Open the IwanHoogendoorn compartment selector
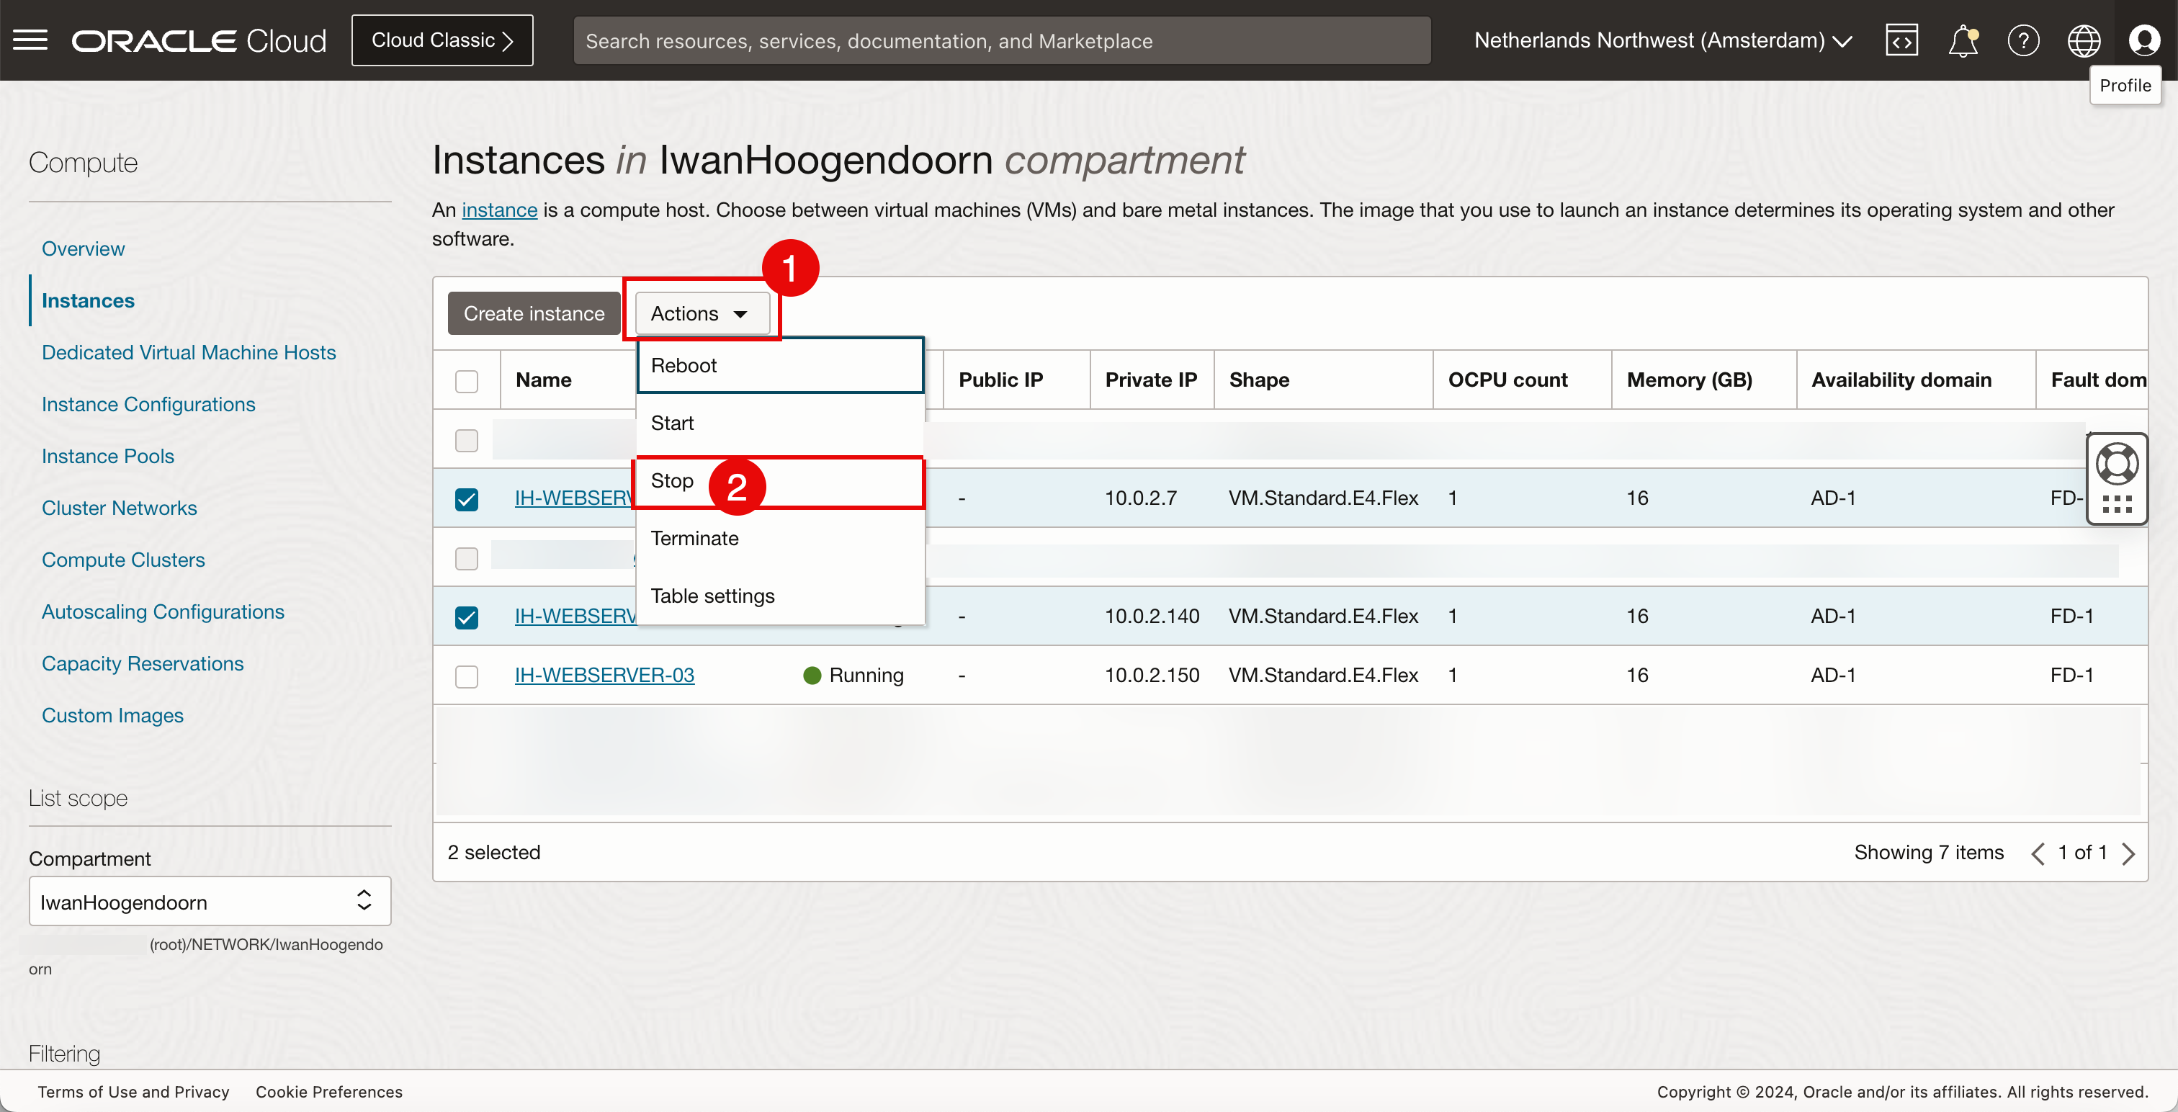2178x1112 pixels. click(209, 902)
